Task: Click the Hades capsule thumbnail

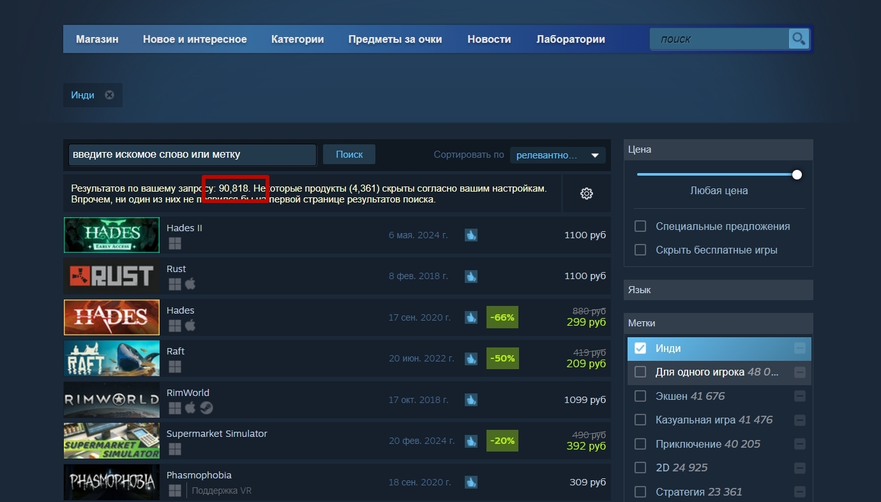Action: click(112, 317)
